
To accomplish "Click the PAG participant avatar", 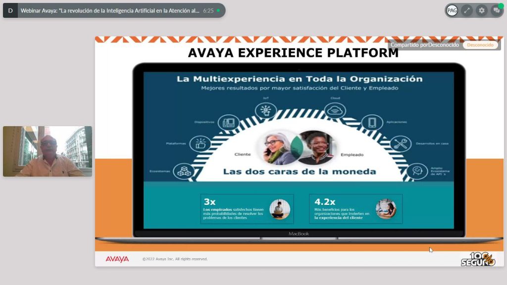I will 452,11.
